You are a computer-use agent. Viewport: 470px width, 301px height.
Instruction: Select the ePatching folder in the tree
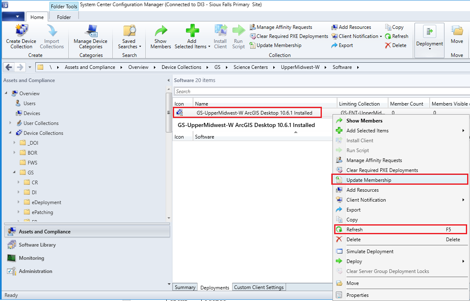[42, 212]
